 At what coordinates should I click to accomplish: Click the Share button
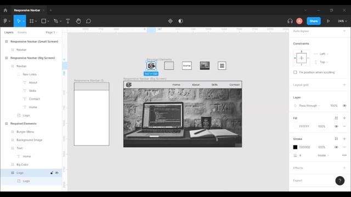click(x=314, y=21)
